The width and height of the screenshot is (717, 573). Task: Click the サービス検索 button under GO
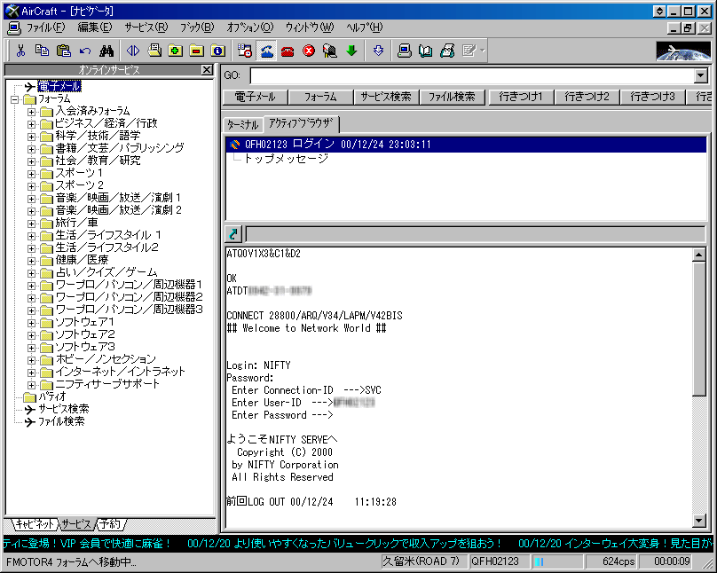point(386,97)
